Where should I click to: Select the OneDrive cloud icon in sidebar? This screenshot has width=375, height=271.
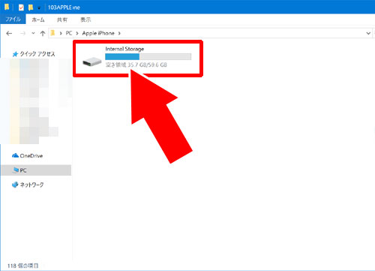tap(15, 155)
